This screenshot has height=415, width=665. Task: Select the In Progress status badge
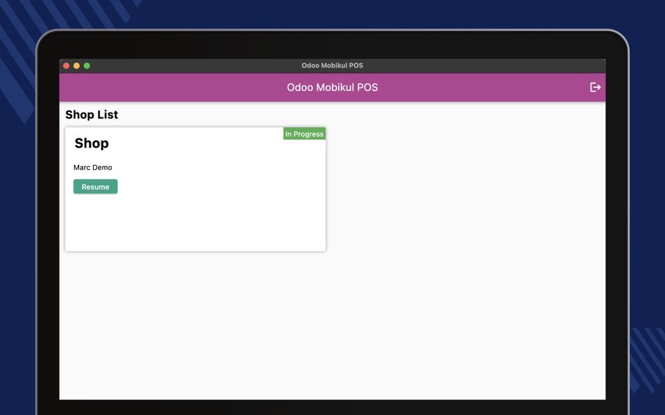(x=304, y=134)
